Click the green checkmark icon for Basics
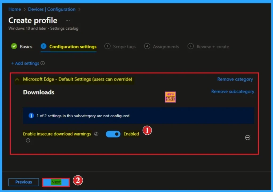The width and height of the screenshot is (273, 192). coord(14,46)
